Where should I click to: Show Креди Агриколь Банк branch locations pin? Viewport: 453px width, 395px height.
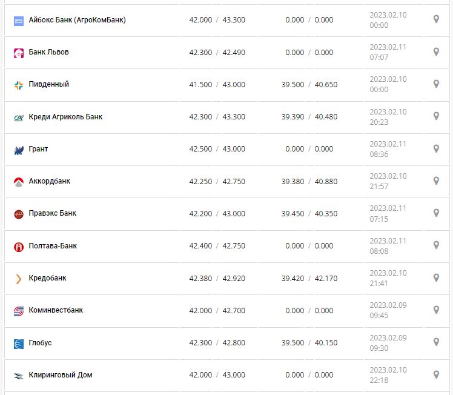click(435, 116)
